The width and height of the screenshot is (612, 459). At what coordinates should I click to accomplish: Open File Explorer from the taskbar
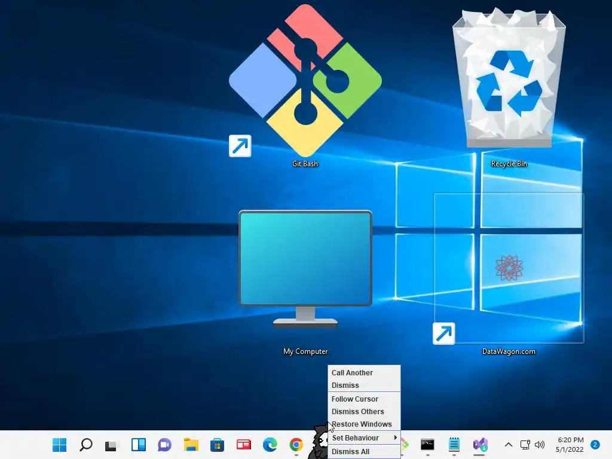click(191, 445)
